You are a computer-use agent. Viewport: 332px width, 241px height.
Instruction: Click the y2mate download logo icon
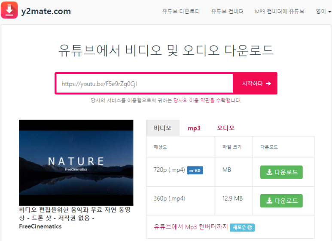click(9, 10)
